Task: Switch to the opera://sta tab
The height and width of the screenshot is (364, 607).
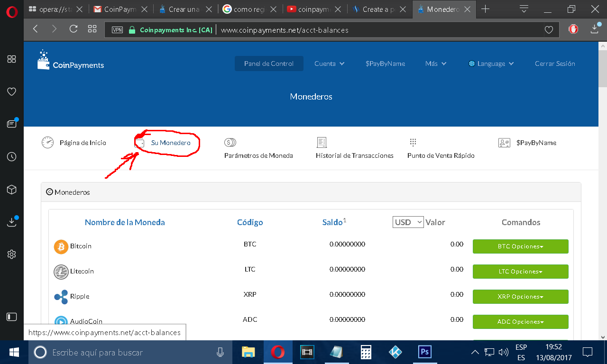Action: click(57, 9)
